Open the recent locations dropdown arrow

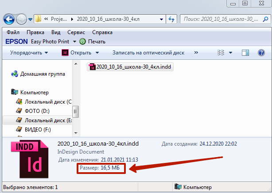coord(30,19)
